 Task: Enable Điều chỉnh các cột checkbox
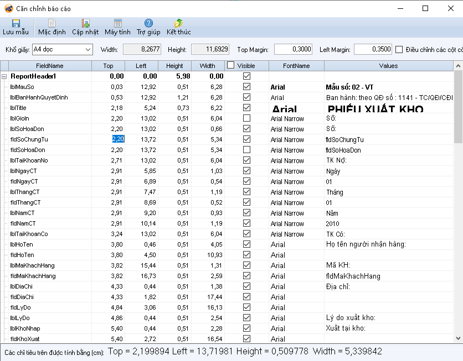pos(399,50)
